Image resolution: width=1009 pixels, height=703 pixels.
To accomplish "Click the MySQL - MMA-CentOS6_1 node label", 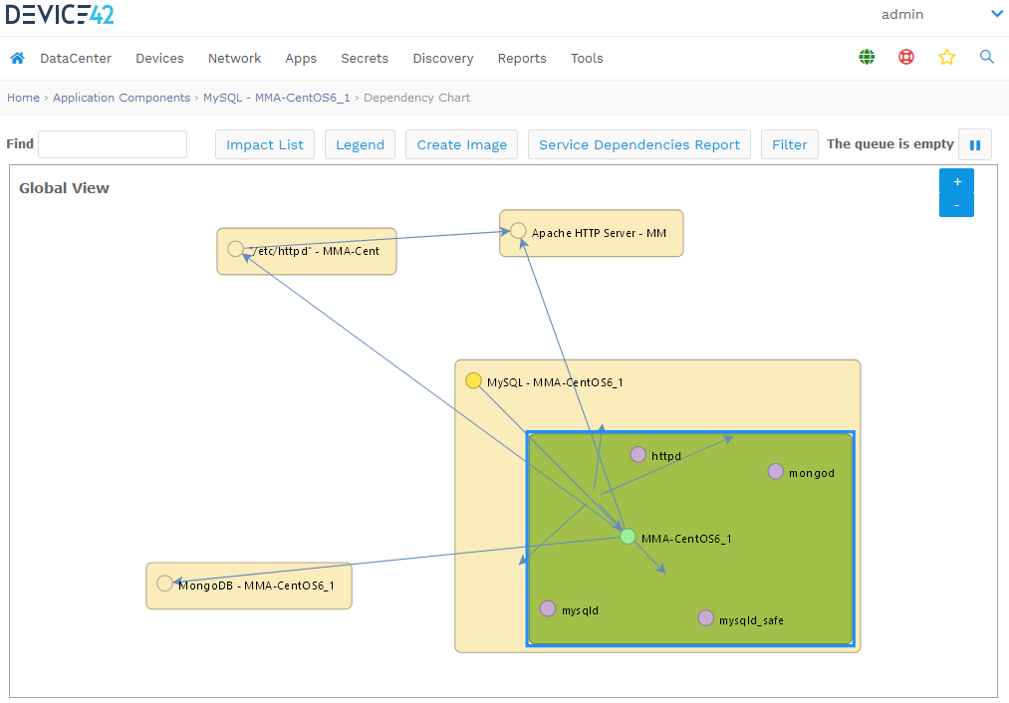I will click(x=555, y=382).
